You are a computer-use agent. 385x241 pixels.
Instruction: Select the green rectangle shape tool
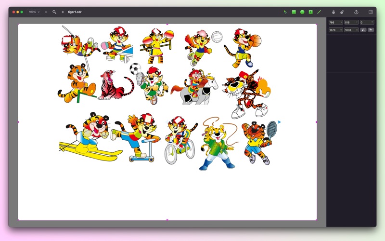(294, 12)
